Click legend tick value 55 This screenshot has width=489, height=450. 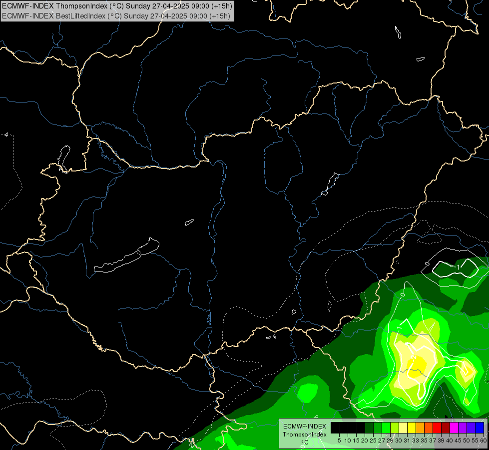[x=475, y=440]
